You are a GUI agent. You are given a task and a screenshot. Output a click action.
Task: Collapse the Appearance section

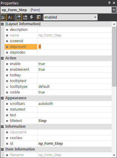[2, 98]
